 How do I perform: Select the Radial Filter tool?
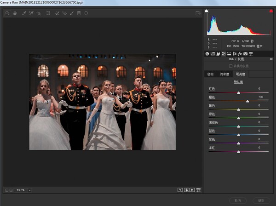point(86,13)
